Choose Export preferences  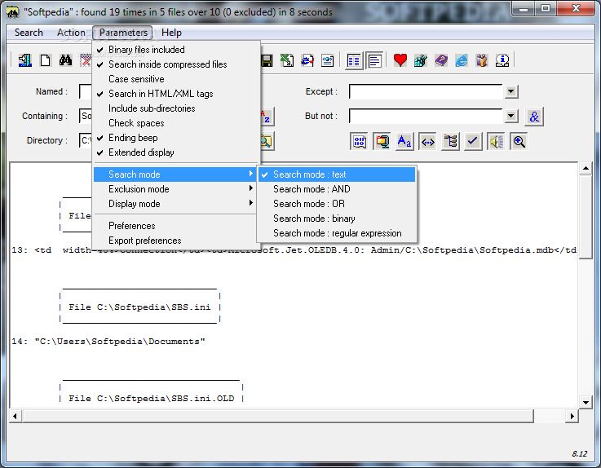[175, 241]
